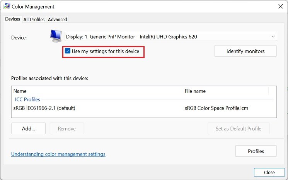Collapse the ICC Profiles group
This screenshot has width=288, height=180.
pos(27,99)
